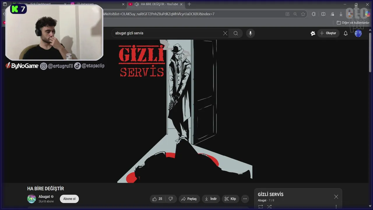Image resolution: width=373 pixels, height=210 pixels.
Task: Like the video with 35 likes
Action: [157, 199]
